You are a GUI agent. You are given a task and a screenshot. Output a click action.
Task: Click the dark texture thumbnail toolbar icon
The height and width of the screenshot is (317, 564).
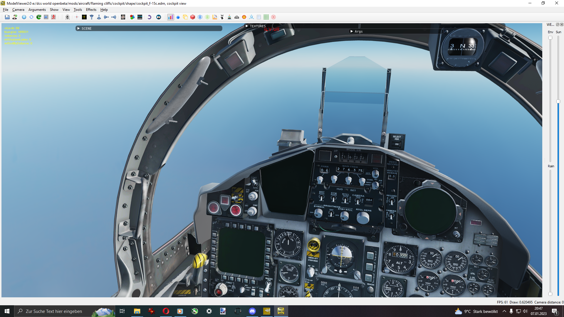pos(123,17)
